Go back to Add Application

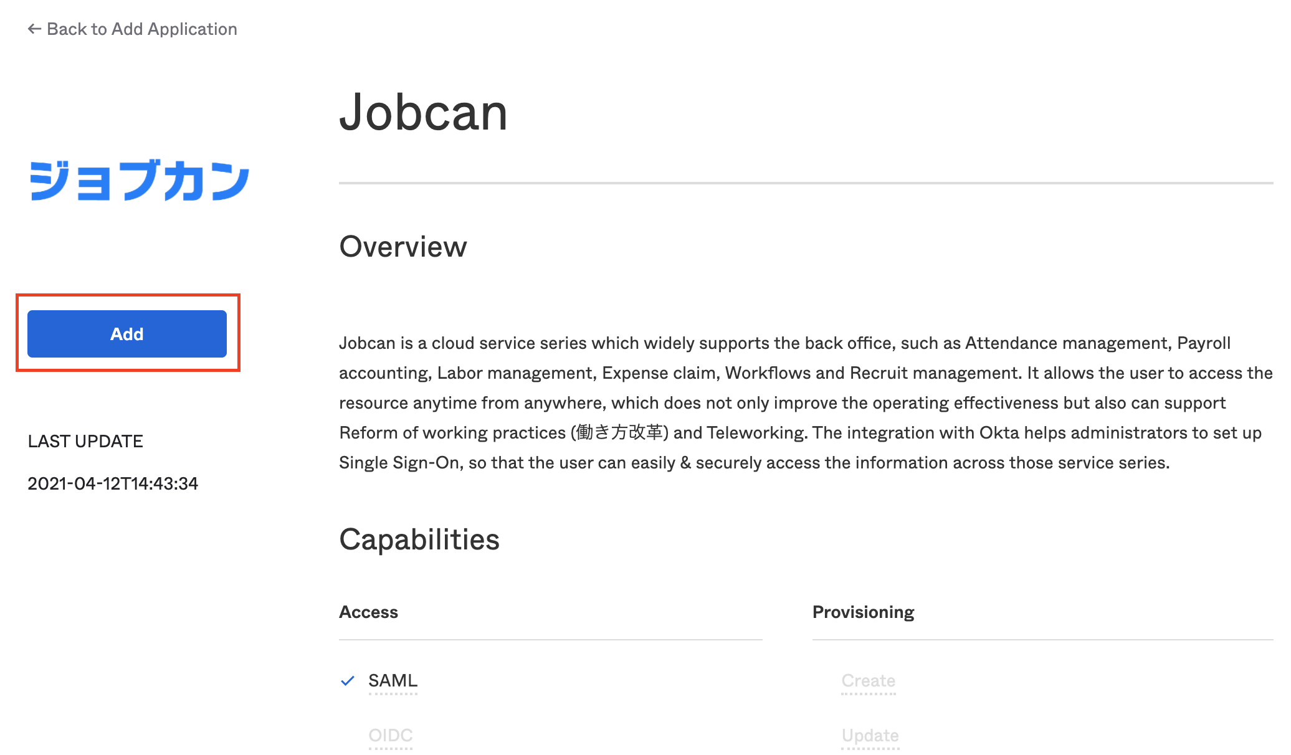tap(133, 29)
